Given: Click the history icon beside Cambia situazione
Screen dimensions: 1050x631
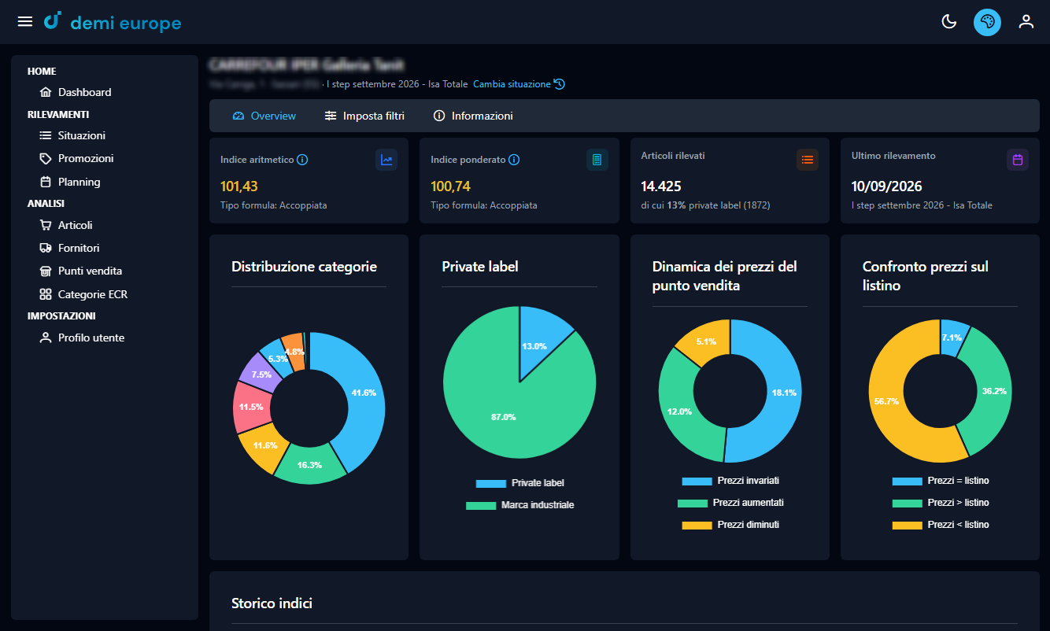Looking at the screenshot, I should (560, 84).
